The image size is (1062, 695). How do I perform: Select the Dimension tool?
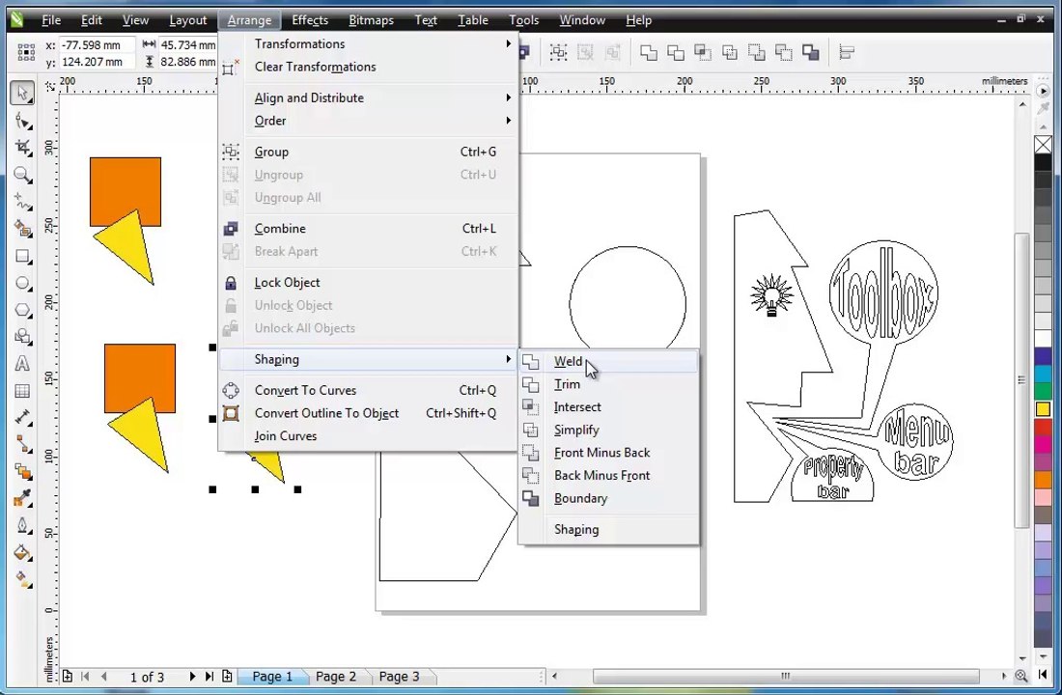[x=22, y=417]
